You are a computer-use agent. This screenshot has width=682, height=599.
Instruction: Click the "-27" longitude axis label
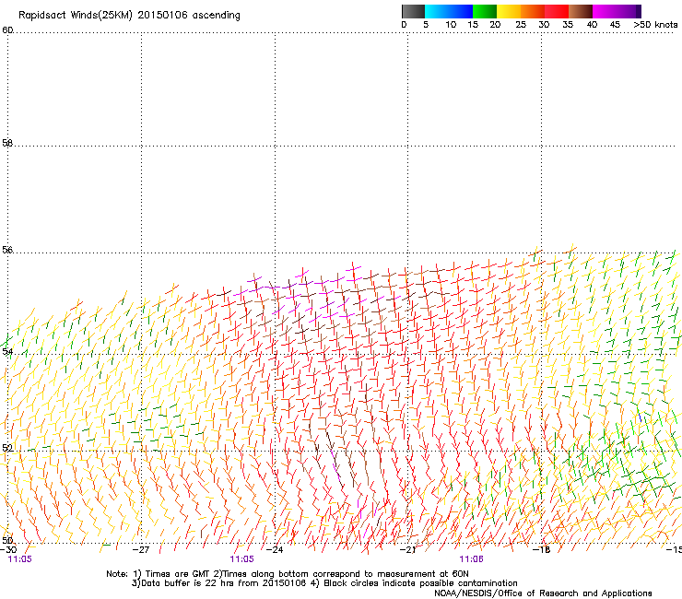pyautogui.click(x=141, y=550)
